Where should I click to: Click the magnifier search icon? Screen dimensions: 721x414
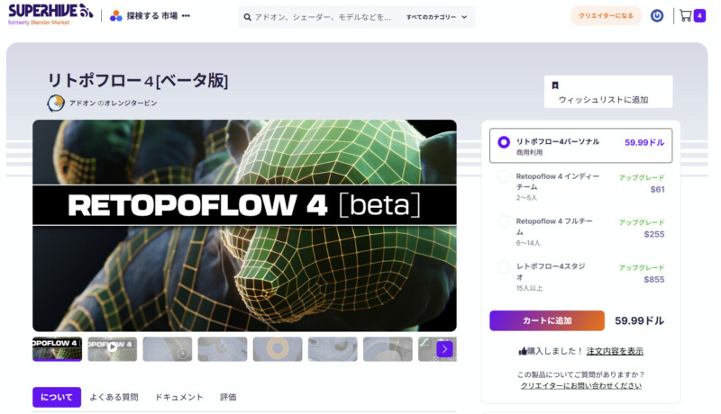247,17
